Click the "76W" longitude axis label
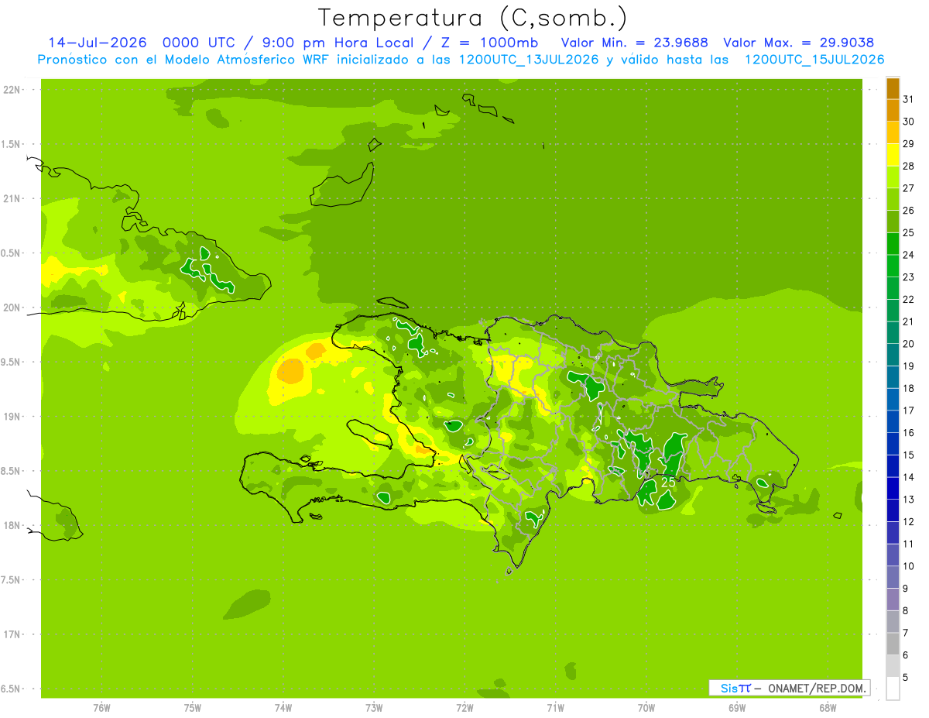Image resolution: width=929 pixels, height=718 pixels. pyautogui.click(x=101, y=709)
